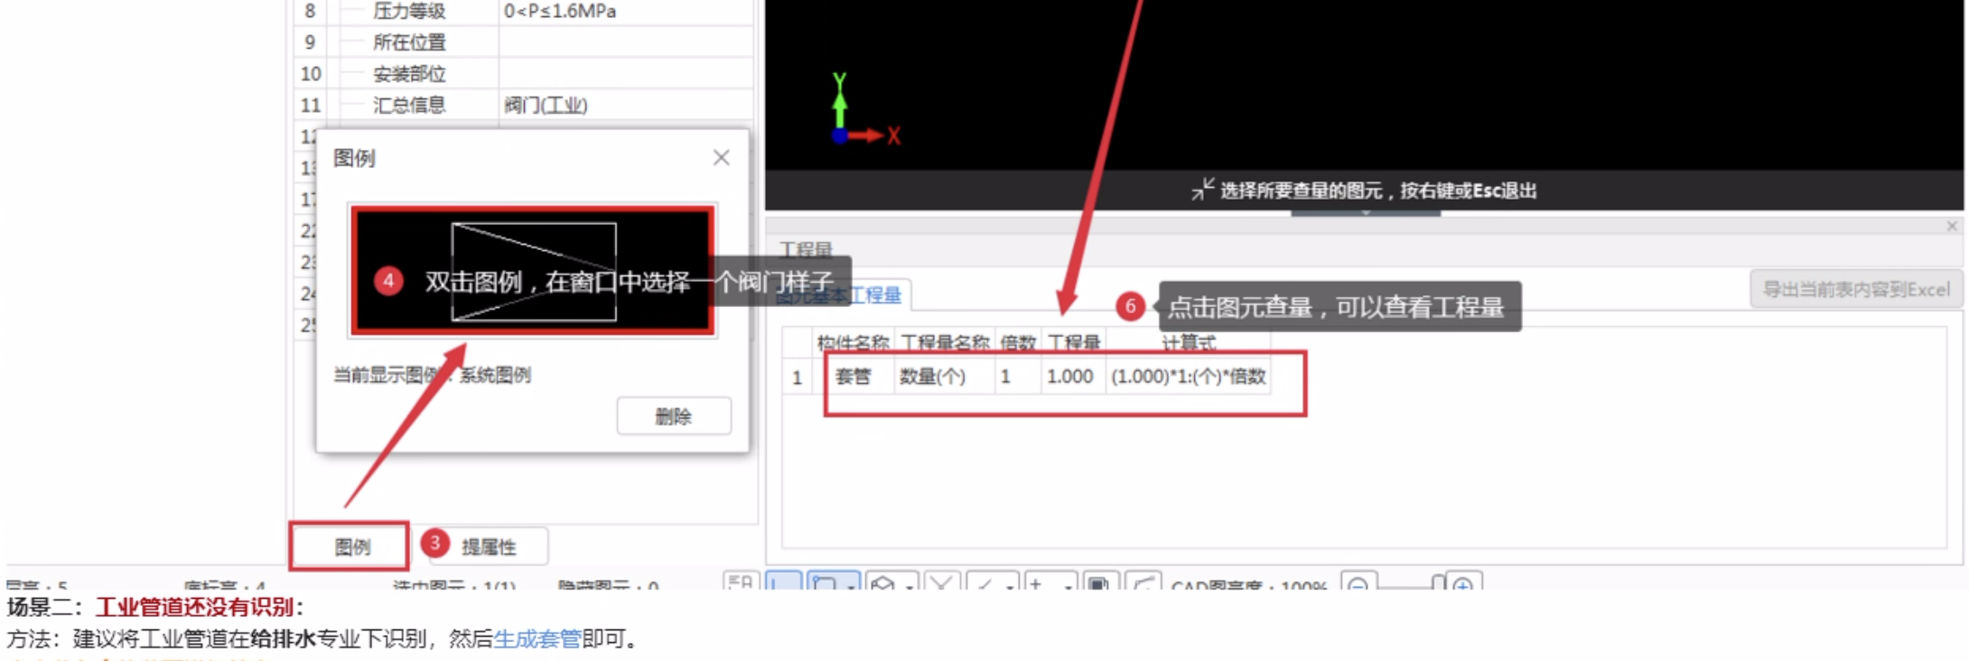Screen dimensions: 1969x661
Task: Click the 倍数 column header
Action: click(1018, 342)
